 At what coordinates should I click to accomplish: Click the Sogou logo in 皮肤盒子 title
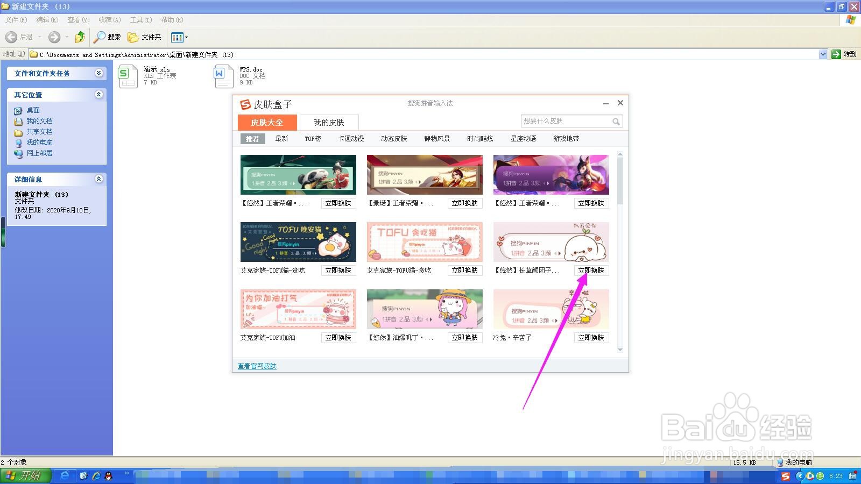point(245,104)
